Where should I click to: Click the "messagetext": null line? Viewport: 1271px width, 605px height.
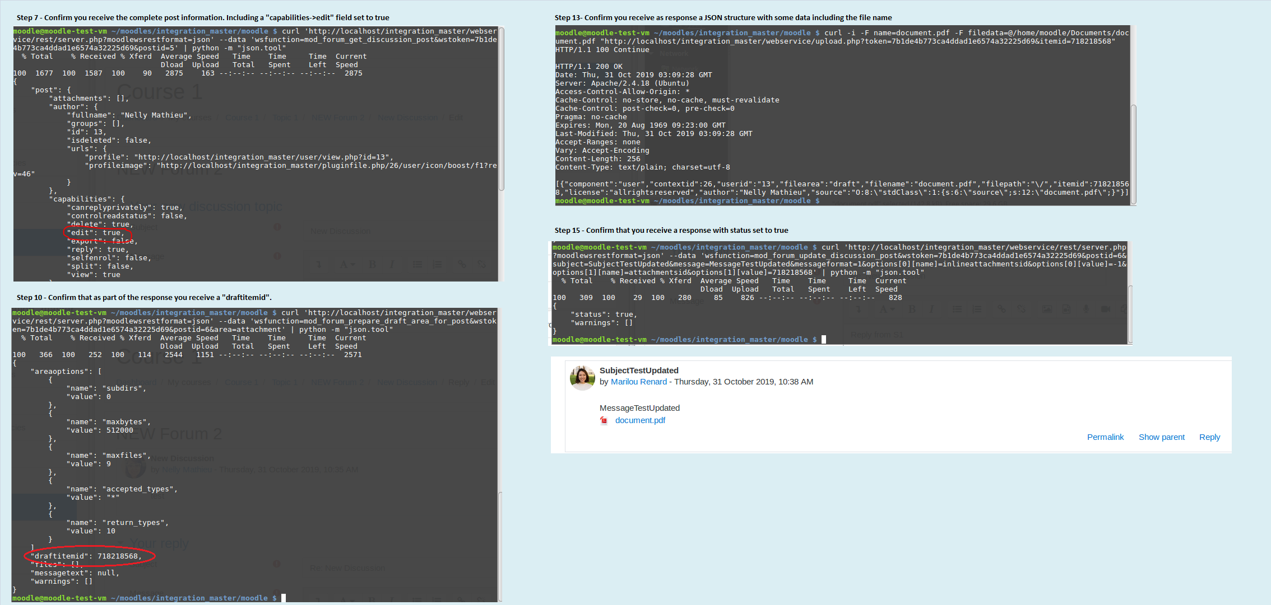click(x=75, y=573)
